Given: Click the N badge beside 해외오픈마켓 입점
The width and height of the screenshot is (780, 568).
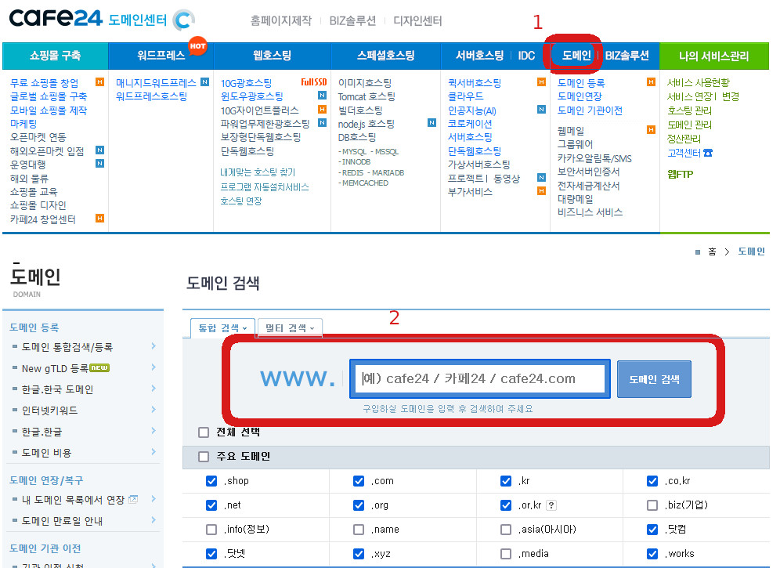Looking at the screenshot, I should click(100, 150).
